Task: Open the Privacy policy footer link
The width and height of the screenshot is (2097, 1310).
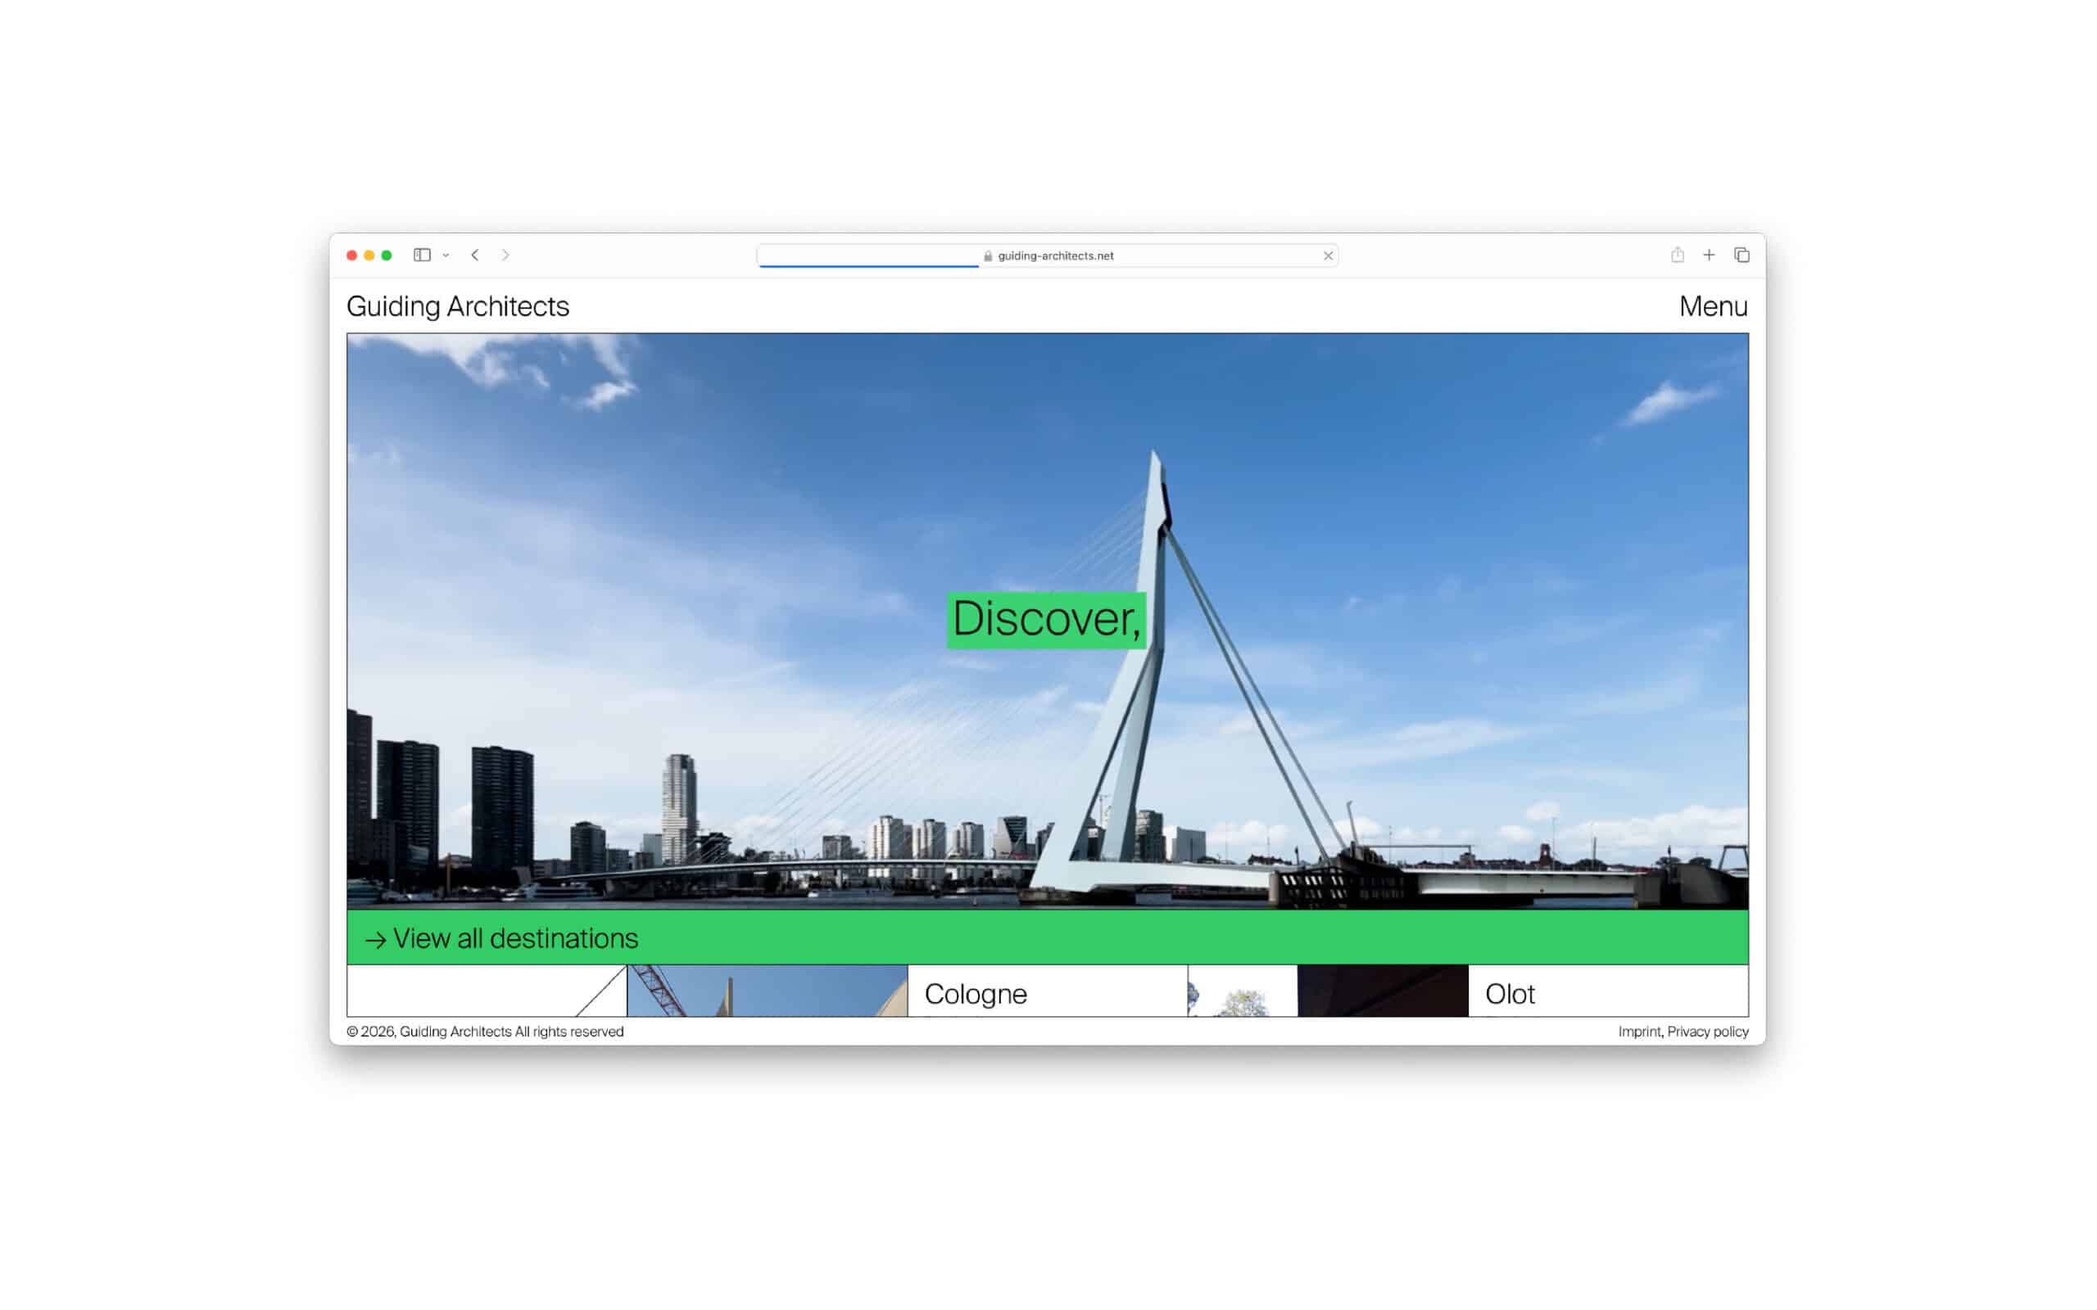Action: tap(1707, 1032)
